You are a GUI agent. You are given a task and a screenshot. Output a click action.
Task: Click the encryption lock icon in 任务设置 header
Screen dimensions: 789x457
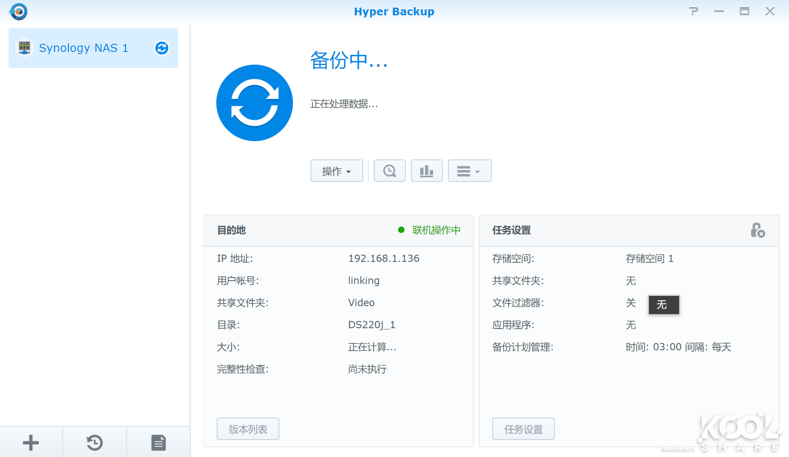coord(757,230)
